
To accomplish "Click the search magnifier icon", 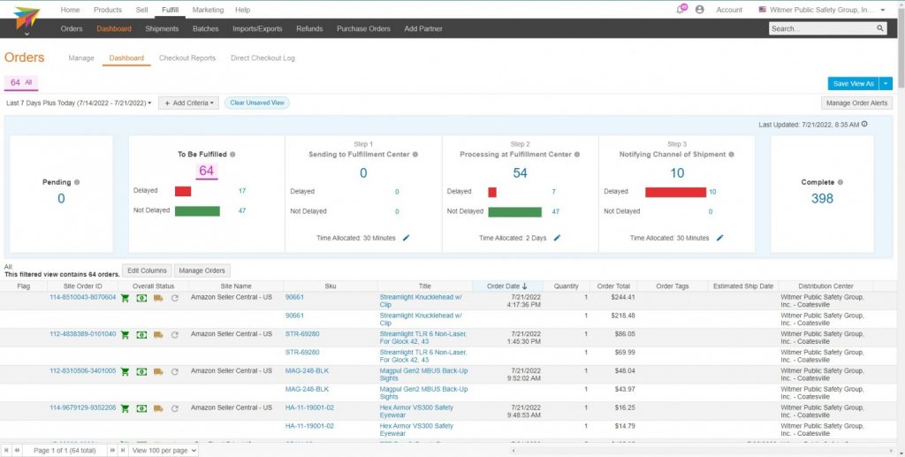I will [880, 28].
